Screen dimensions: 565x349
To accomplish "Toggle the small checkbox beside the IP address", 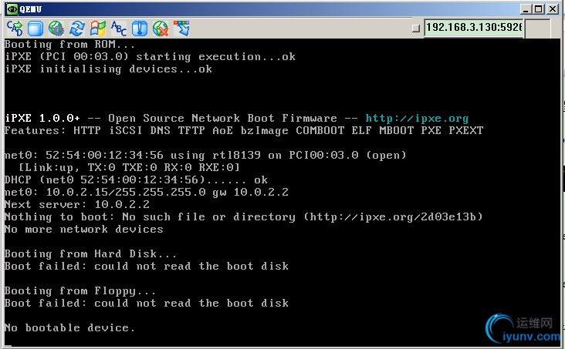I will tap(415, 28).
